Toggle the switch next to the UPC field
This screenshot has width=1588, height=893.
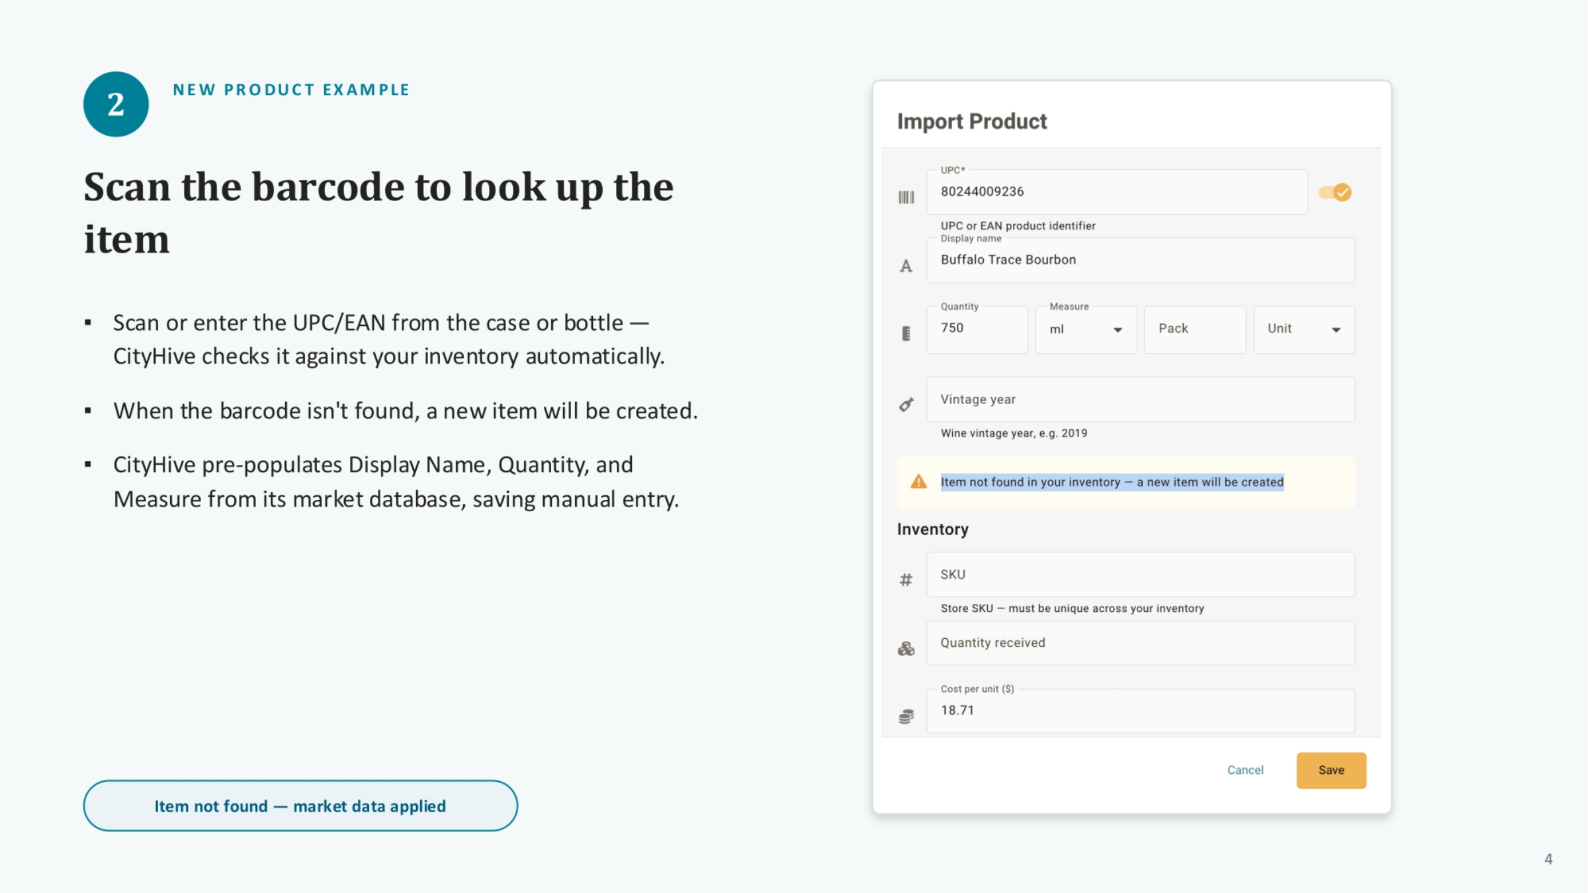[x=1335, y=192]
